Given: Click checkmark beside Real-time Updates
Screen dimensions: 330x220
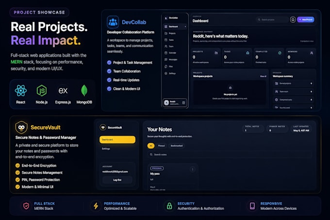Looking at the screenshot, I should point(109,80).
